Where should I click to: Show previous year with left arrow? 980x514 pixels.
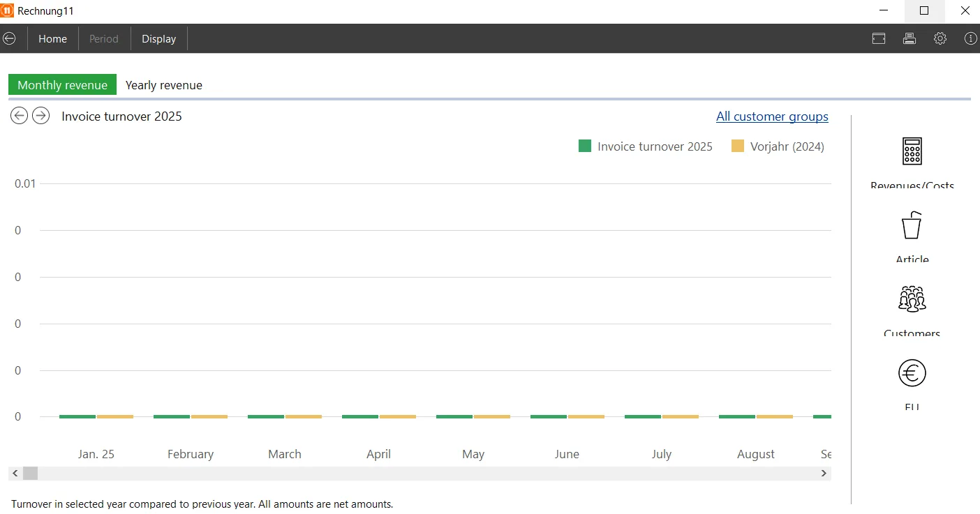tap(19, 116)
